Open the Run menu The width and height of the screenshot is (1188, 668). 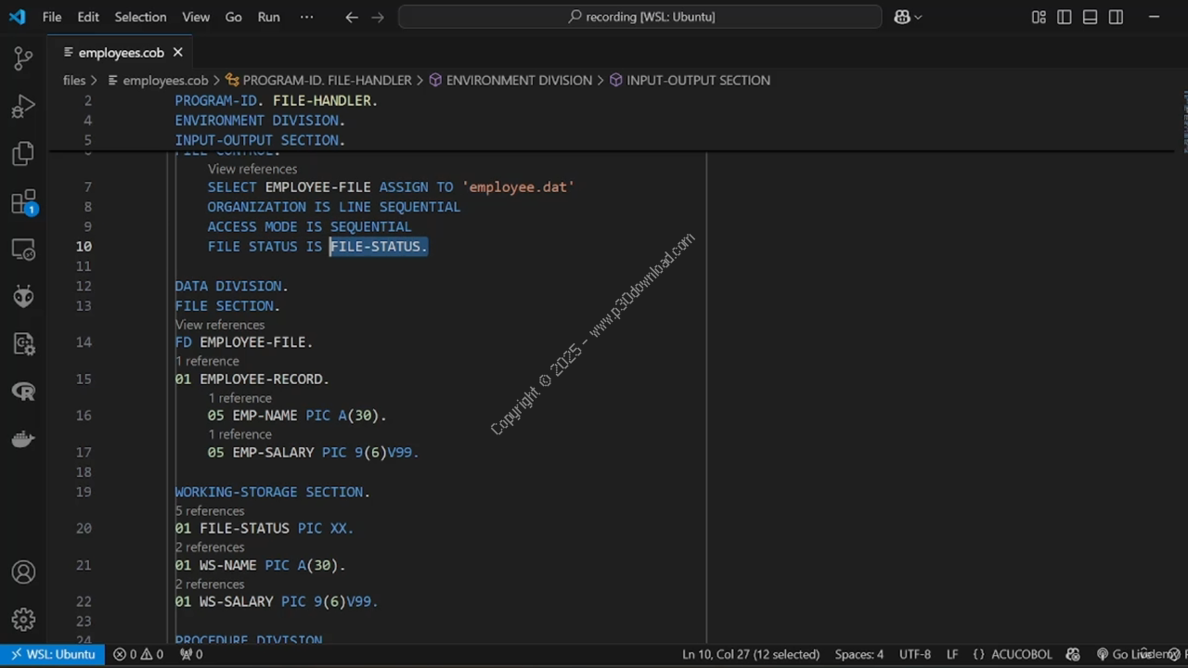pos(269,17)
